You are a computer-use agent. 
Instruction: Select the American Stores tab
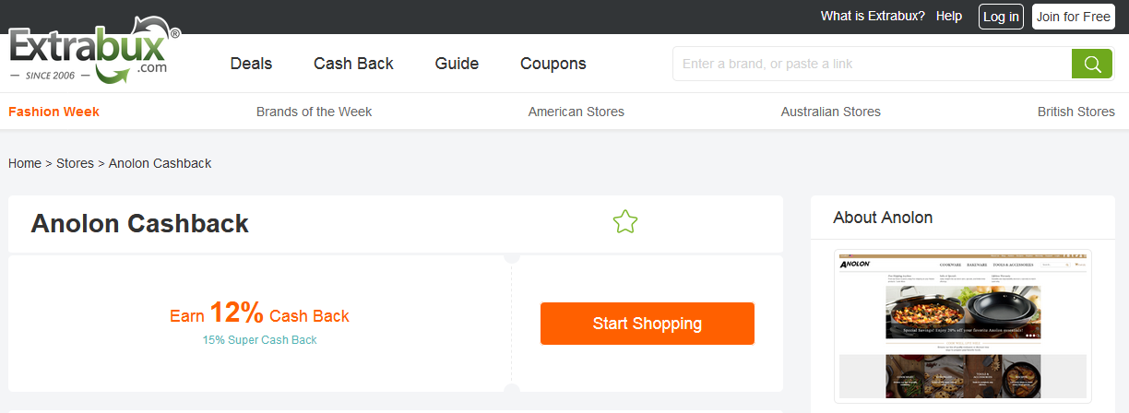click(x=576, y=112)
